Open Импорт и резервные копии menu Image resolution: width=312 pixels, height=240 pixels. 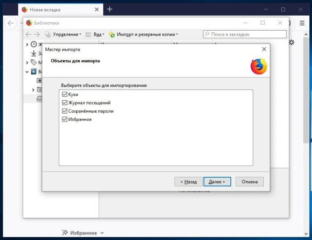143,34
